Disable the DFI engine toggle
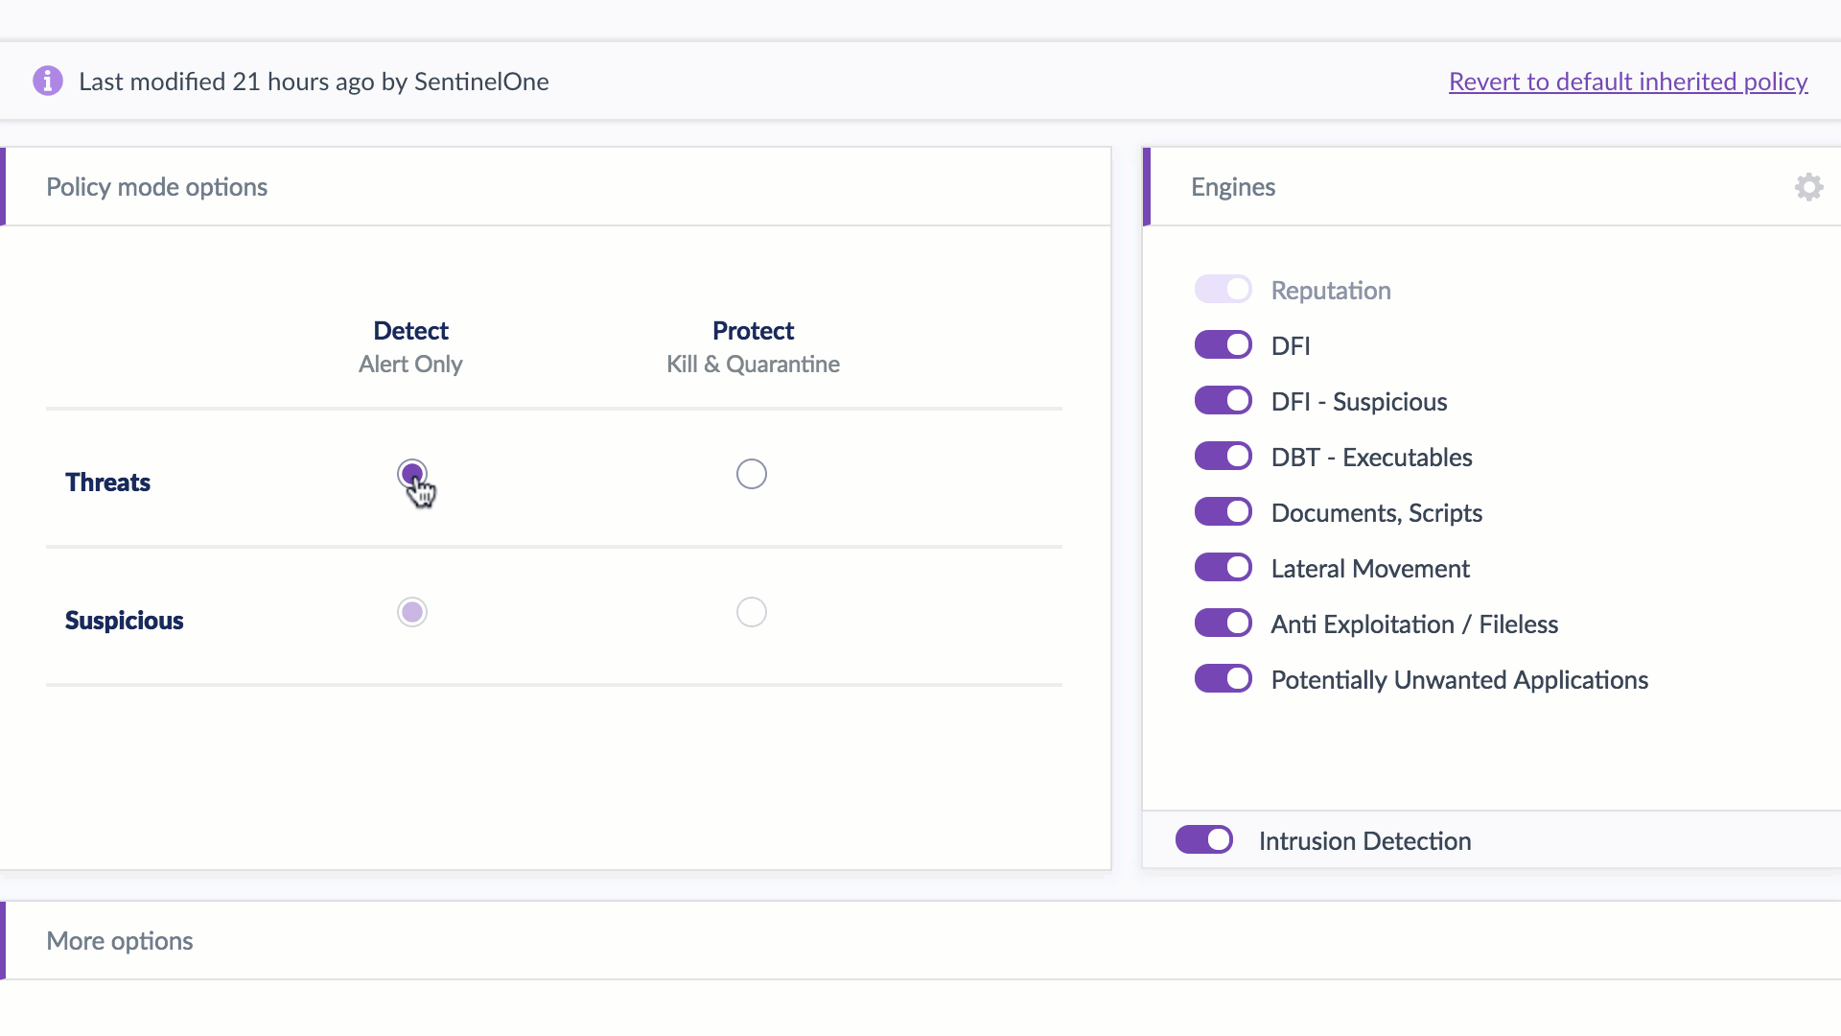Image resolution: width=1841 pixels, height=1036 pixels. pos(1223,345)
